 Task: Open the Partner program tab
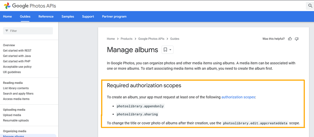pyautogui.click(x=114, y=17)
